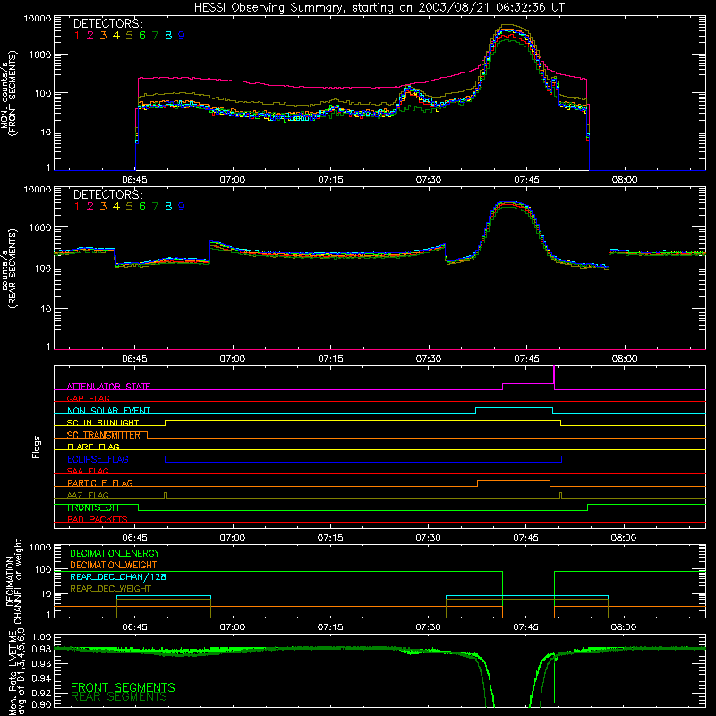The image size is (716, 716).
Task: Click the vertical "Flags" axis title
Action: pos(37,447)
